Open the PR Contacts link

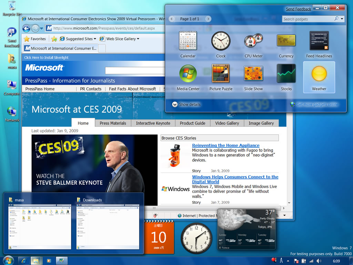tap(91, 89)
